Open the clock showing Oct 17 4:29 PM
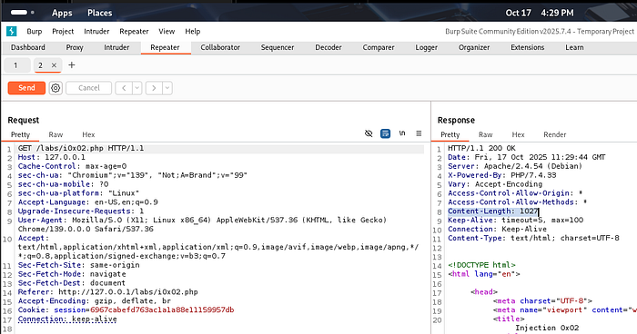 point(540,13)
